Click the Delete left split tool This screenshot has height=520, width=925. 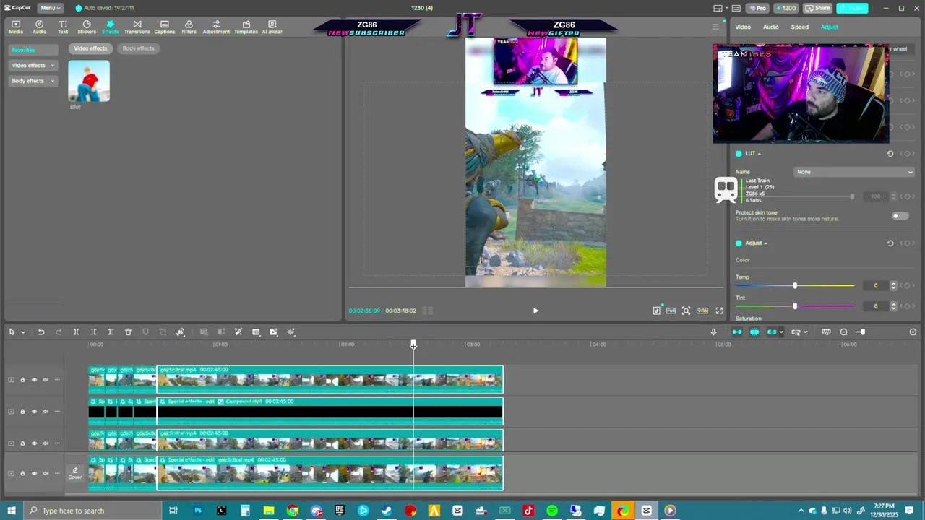coord(93,332)
